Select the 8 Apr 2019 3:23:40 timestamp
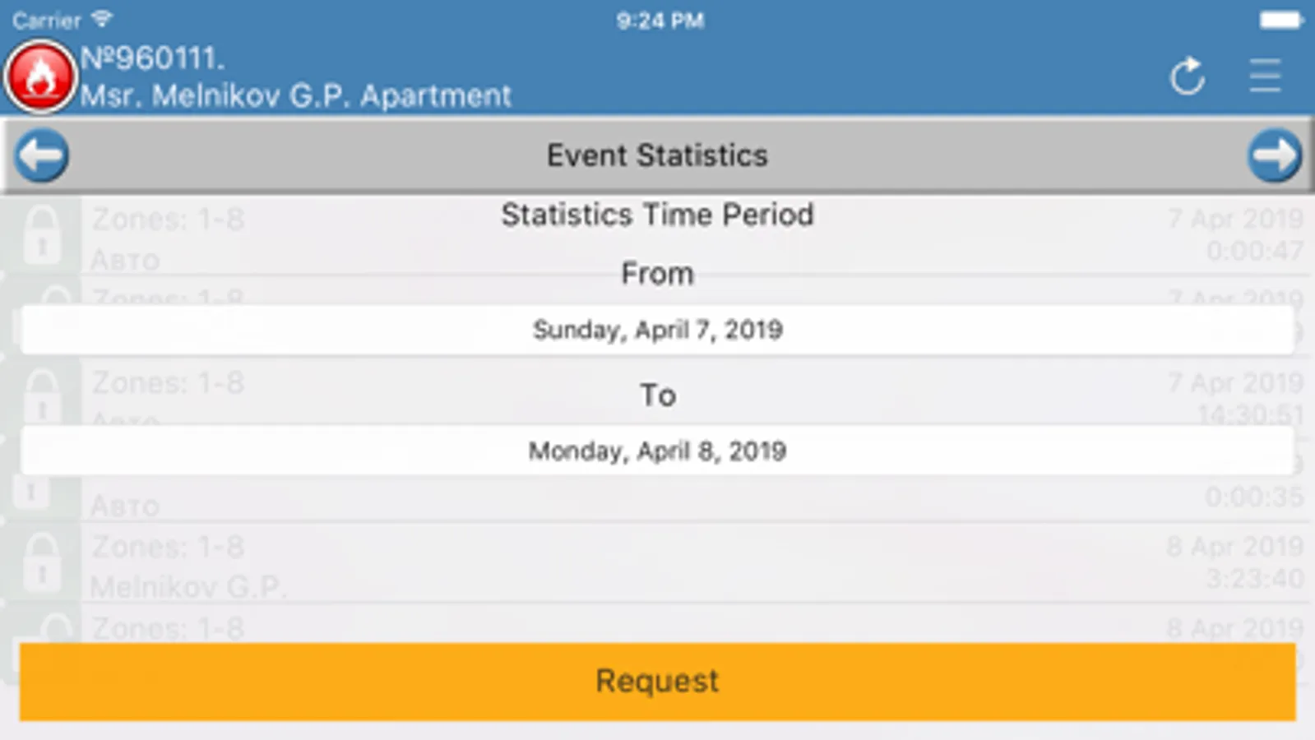This screenshot has width=1315, height=740. (x=1235, y=562)
